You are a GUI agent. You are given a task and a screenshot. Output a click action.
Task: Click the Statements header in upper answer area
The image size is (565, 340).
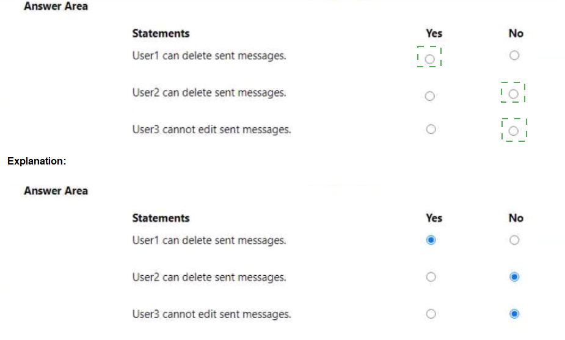click(x=161, y=34)
